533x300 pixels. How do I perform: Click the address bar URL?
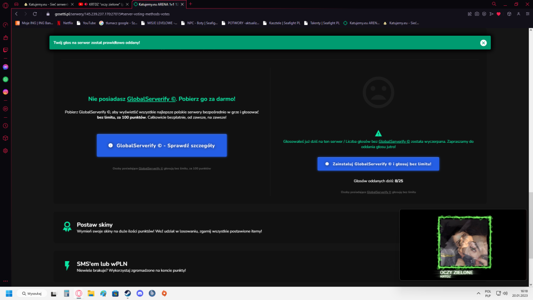pos(112,14)
